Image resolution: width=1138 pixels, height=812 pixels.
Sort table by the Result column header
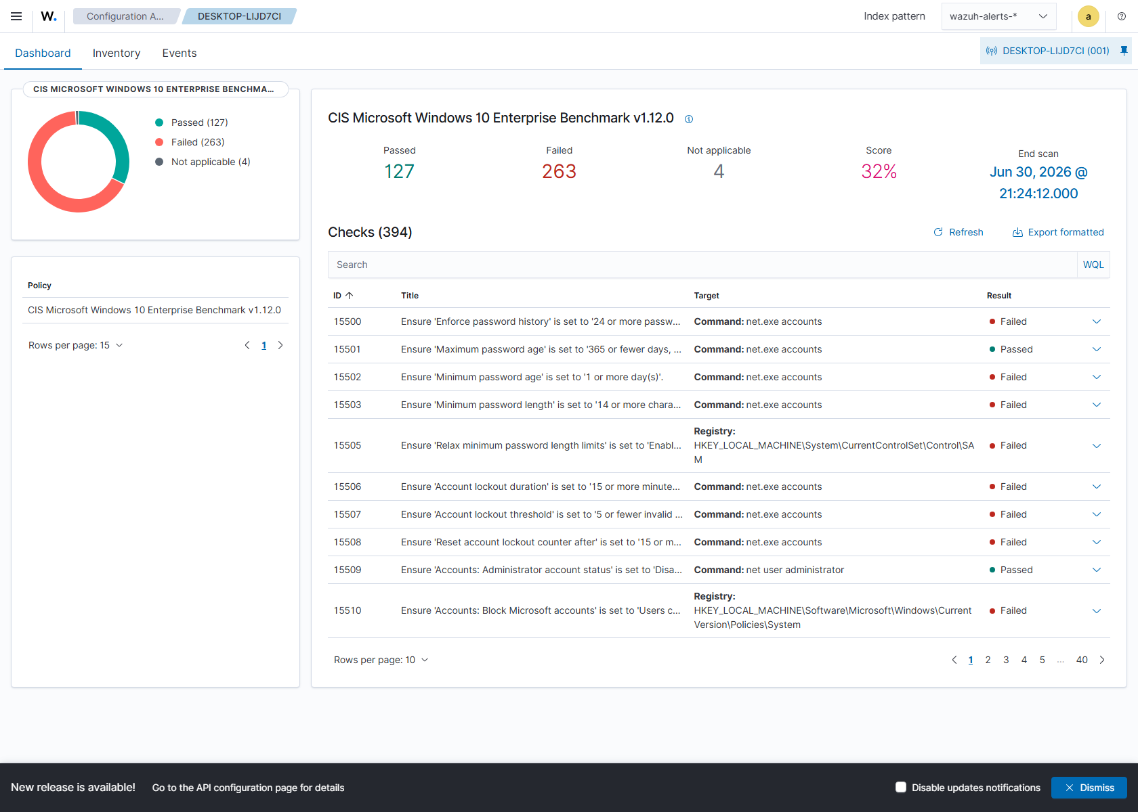tap(999, 296)
